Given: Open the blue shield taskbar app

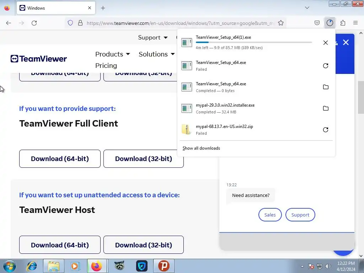Looking at the screenshot, I should click(x=141, y=266).
